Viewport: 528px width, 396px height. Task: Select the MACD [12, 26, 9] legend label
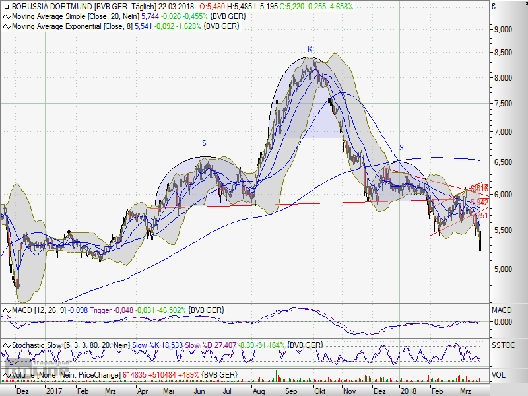[39, 310]
